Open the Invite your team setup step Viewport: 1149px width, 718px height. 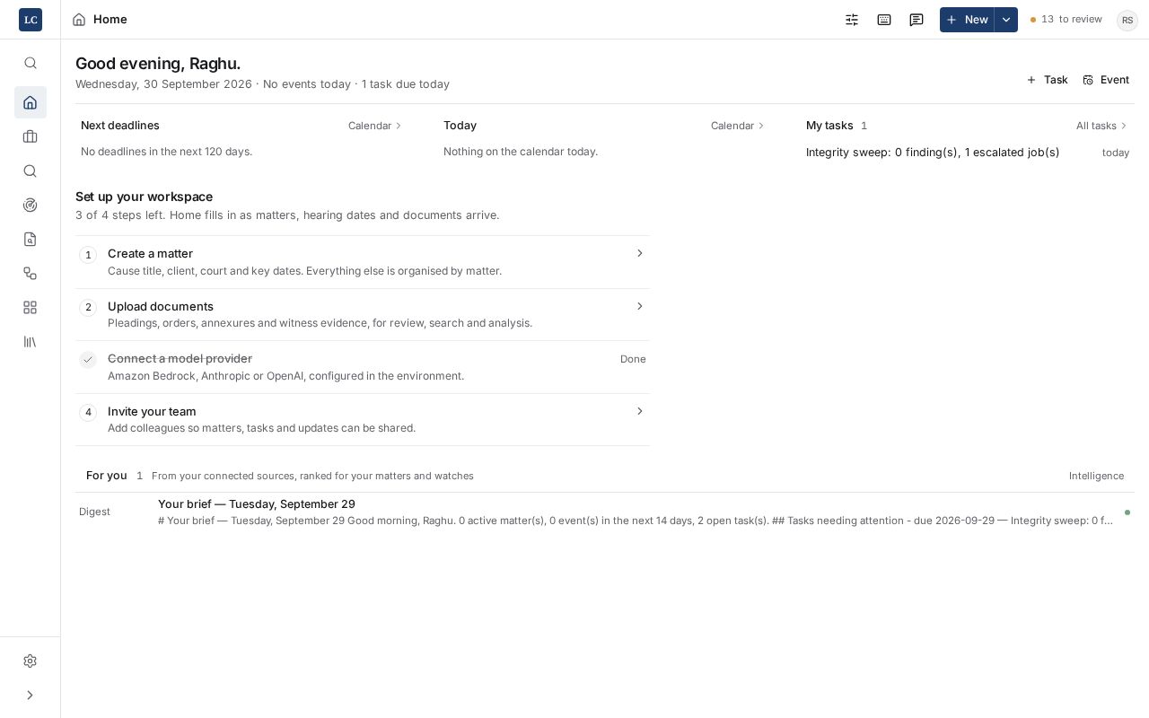(363, 419)
